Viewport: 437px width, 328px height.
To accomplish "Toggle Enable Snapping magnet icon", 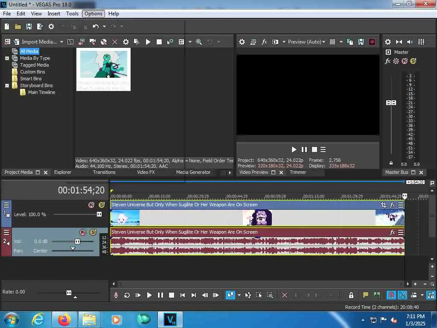I will tap(391, 295).
